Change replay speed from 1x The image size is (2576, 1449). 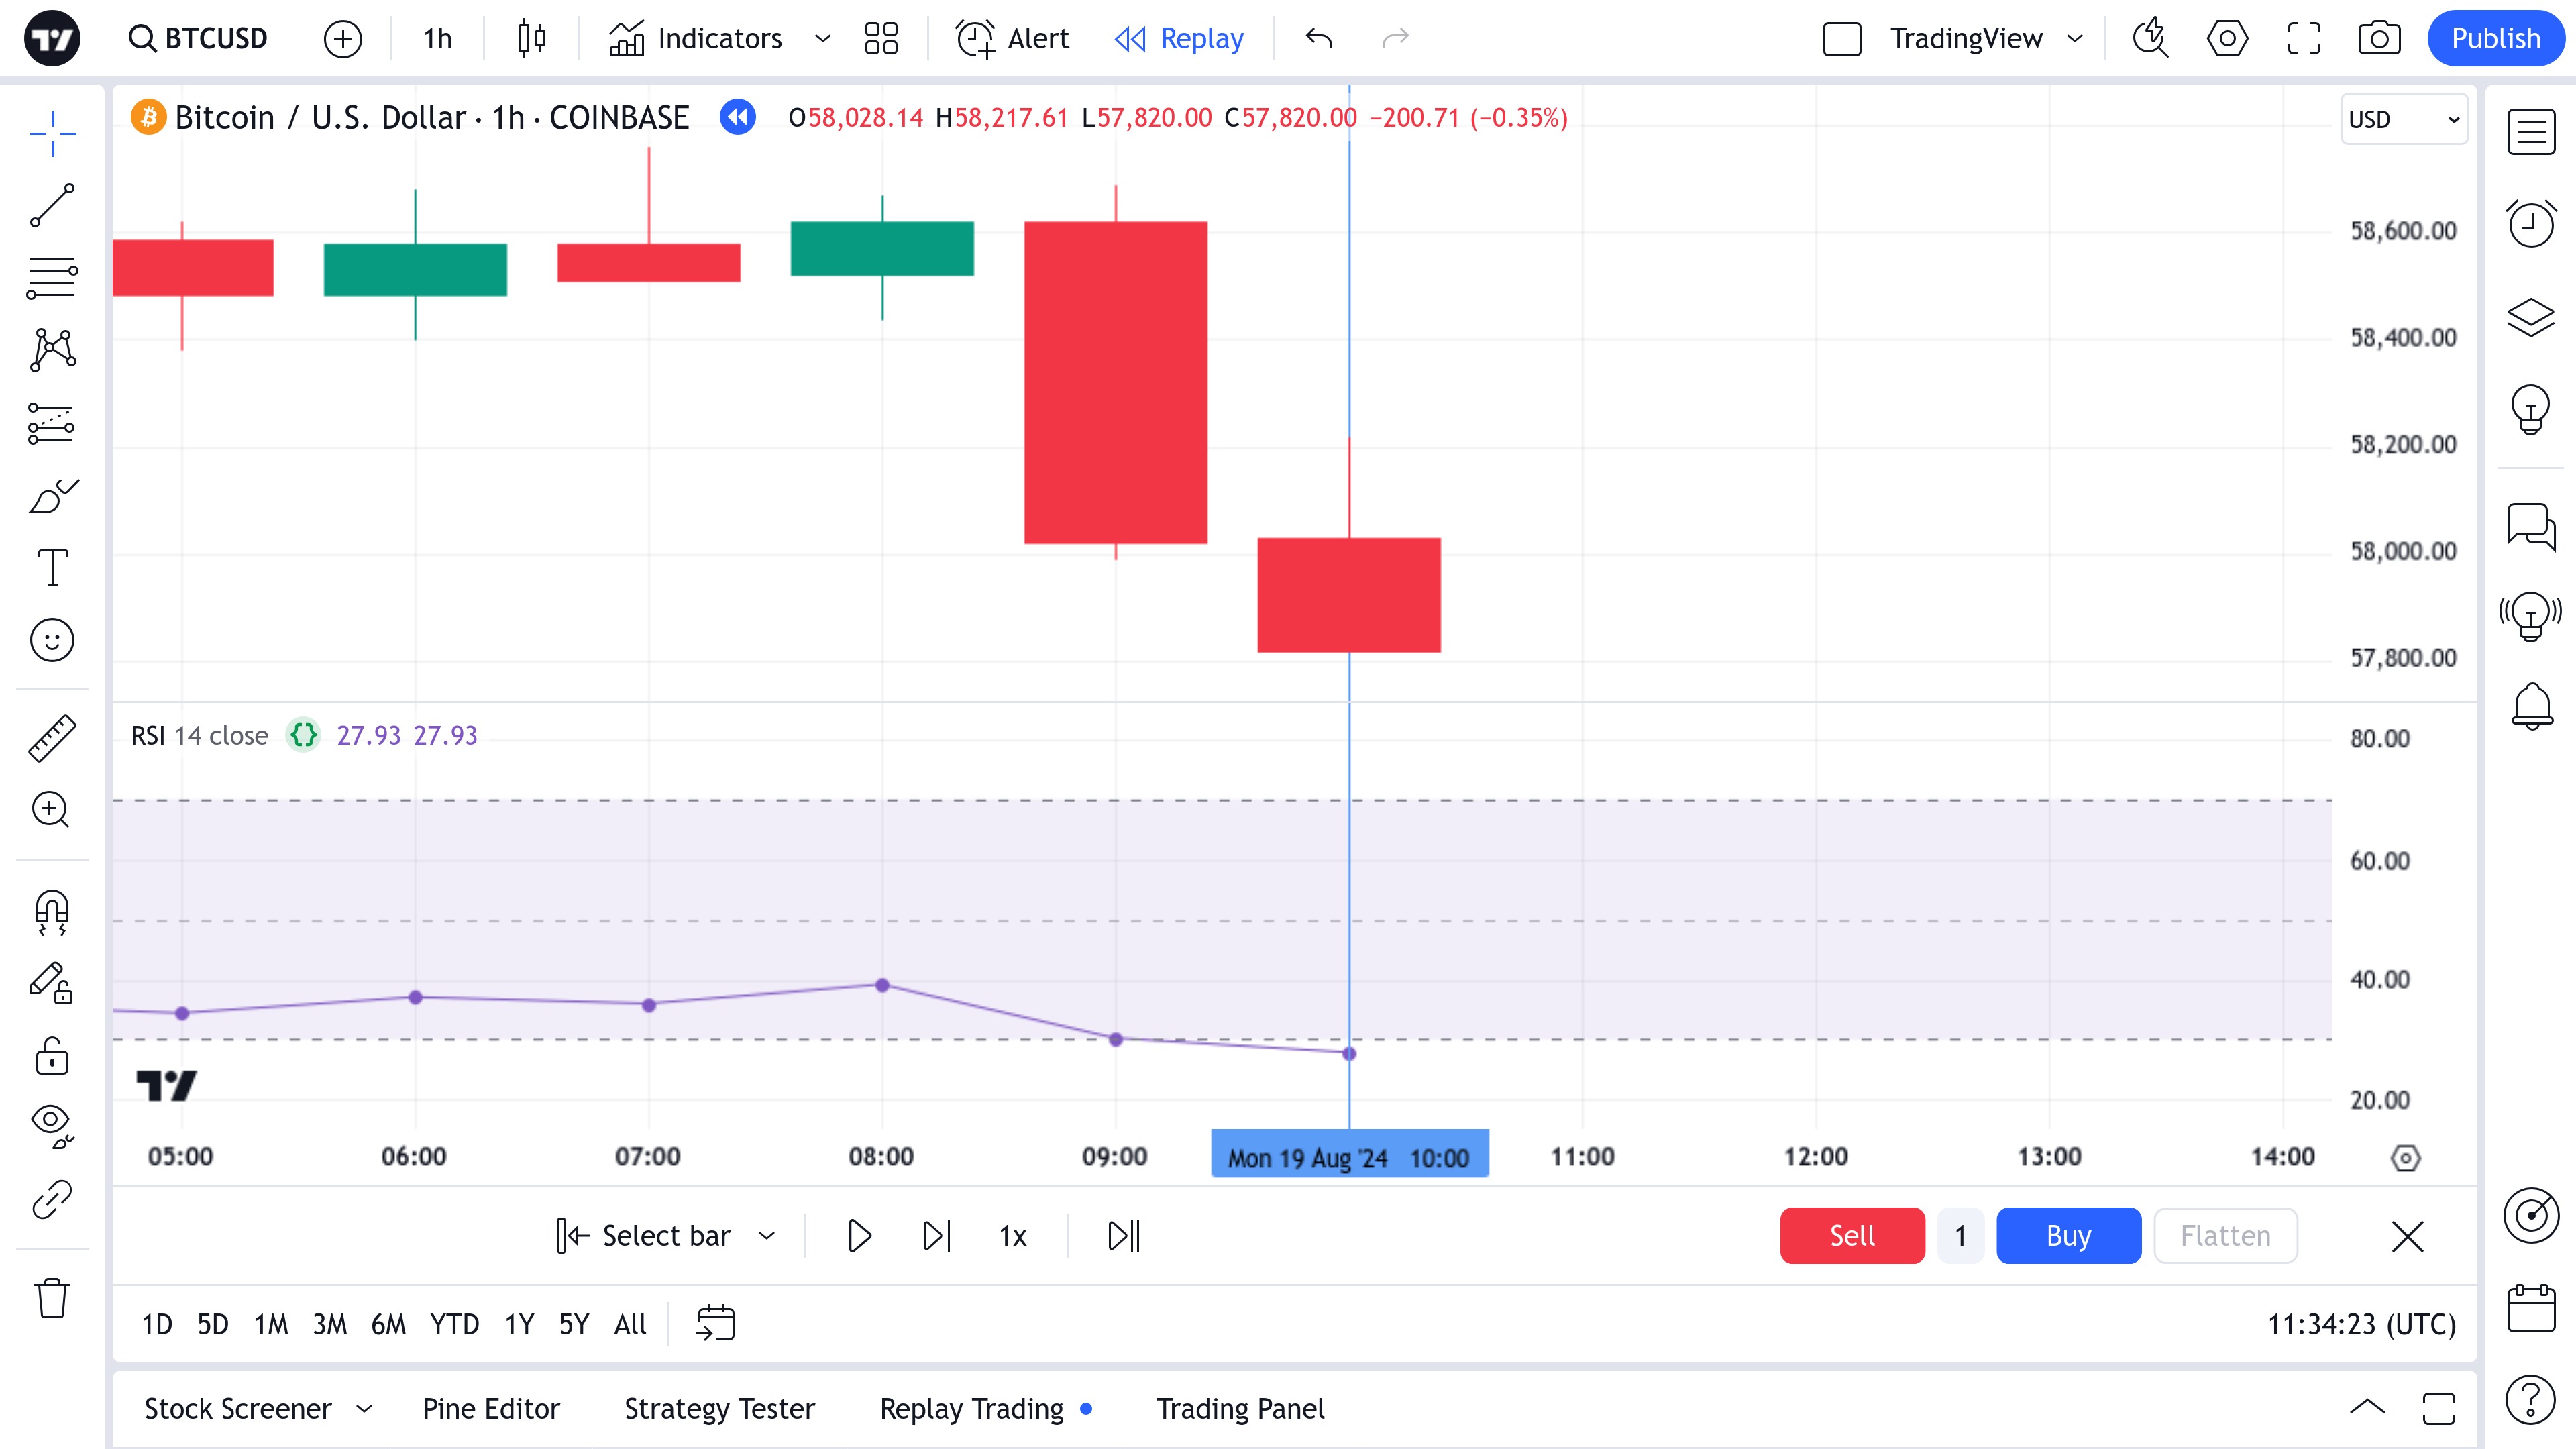1012,1236
